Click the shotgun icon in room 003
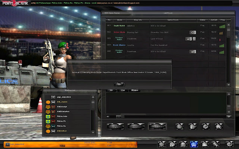 point(188,39)
